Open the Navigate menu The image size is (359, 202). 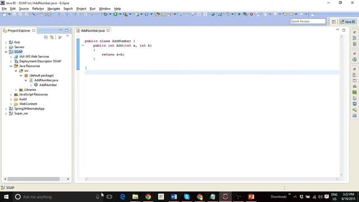pyautogui.click(x=54, y=9)
